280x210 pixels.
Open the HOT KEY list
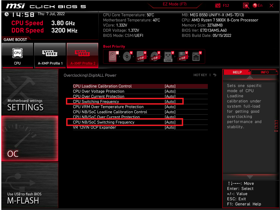tap(200, 75)
